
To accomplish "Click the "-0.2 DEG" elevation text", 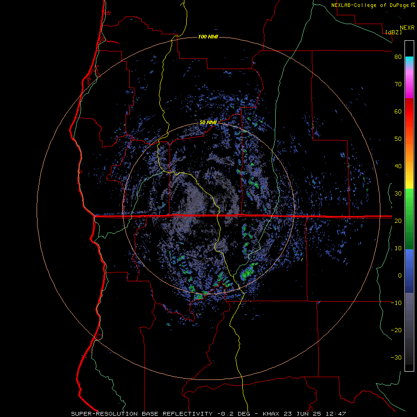I will (234, 414).
